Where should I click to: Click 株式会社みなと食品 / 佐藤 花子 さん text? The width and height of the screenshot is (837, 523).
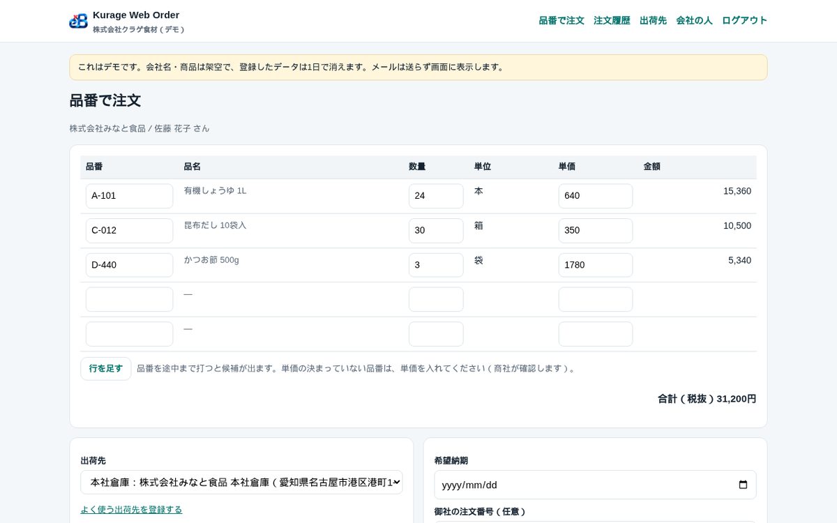[x=139, y=128]
